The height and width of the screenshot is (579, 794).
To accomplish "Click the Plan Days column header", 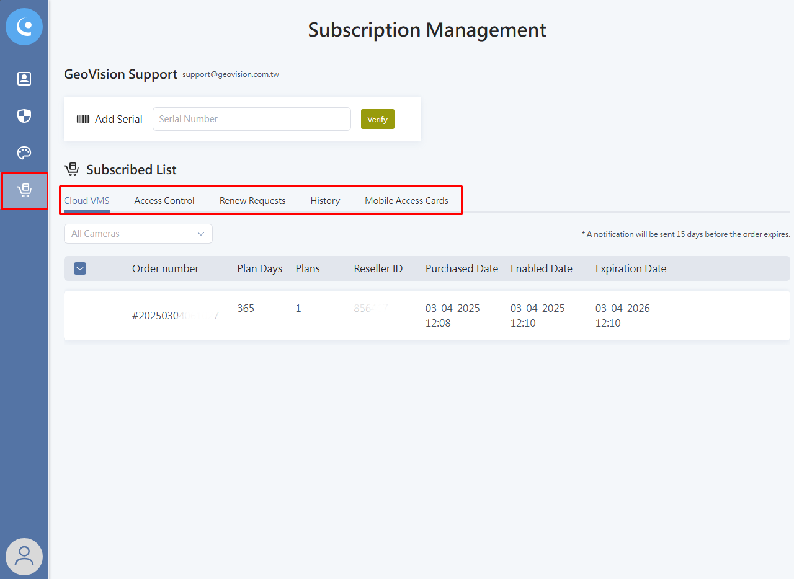I will (x=260, y=268).
